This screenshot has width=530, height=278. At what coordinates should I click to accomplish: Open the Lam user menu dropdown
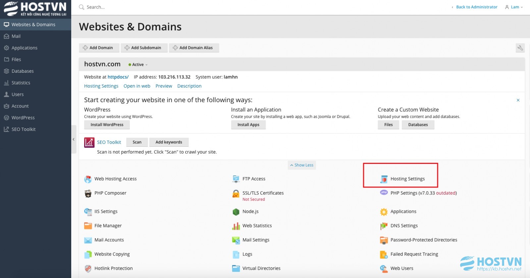pyautogui.click(x=514, y=7)
